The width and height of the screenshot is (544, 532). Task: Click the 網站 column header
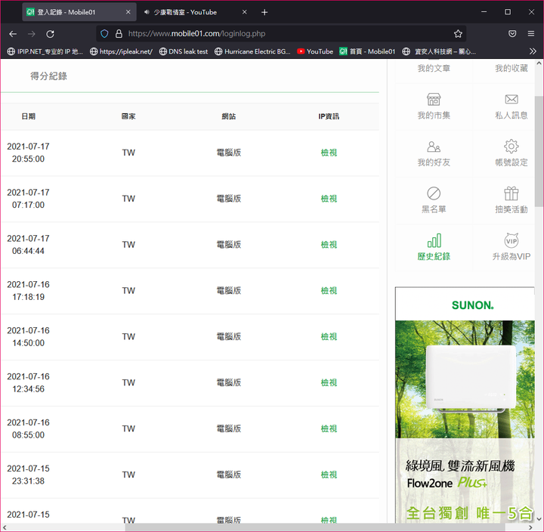pyautogui.click(x=229, y=116)
